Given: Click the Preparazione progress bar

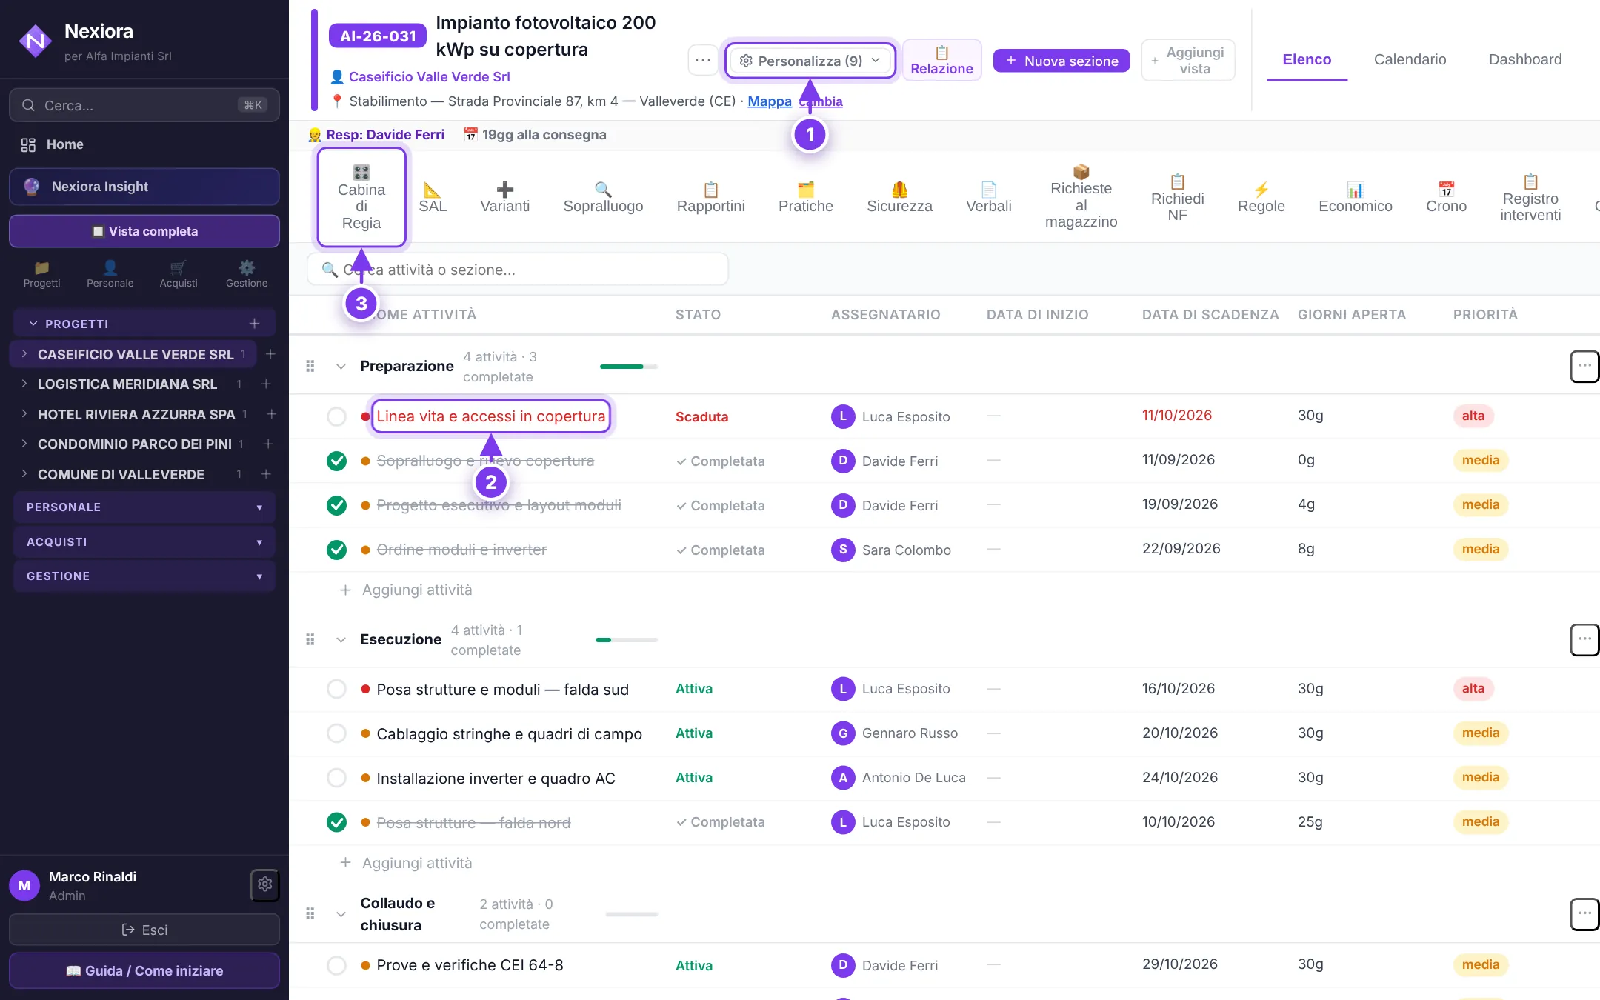Looking at the screenshot, I should (x=628, y=367).
